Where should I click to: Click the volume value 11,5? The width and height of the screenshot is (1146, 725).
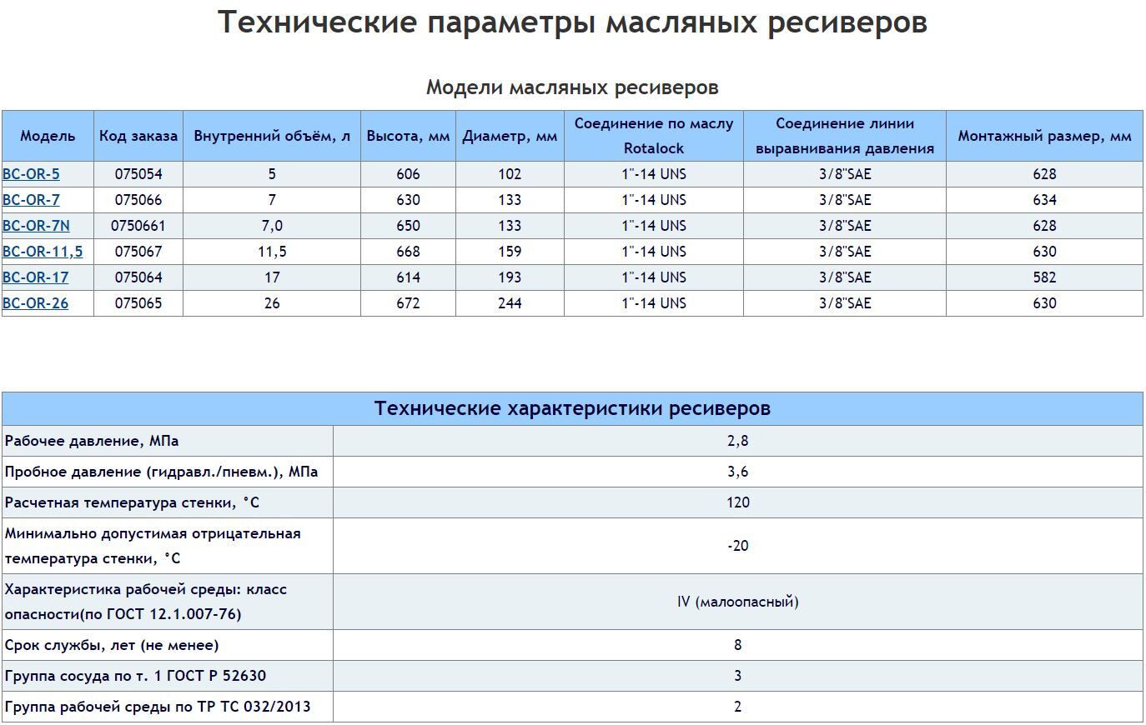(x=272, y=252)
